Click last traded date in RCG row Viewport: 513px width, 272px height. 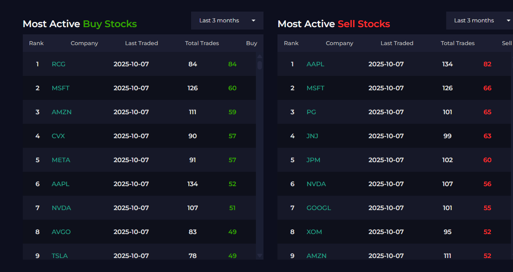point(131,64)
